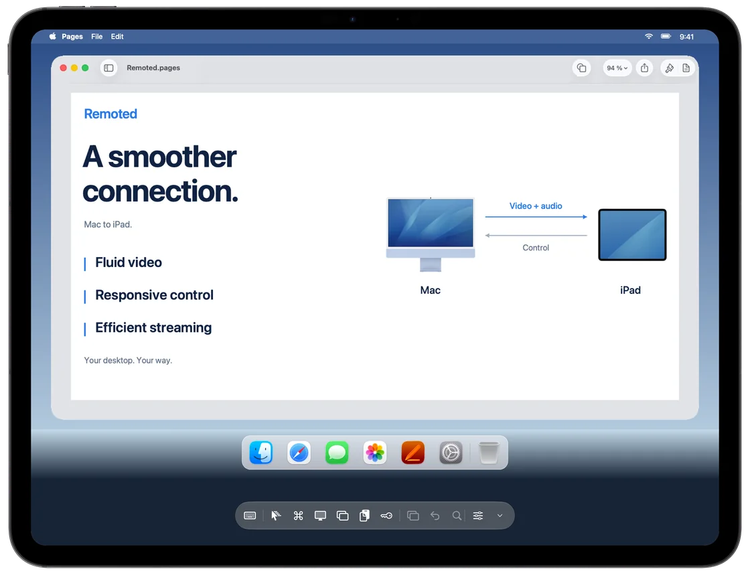Viewport: 750px width, 575px height.
Task: Open the 94 % zoom dropdown
Action: coord(617,68)
